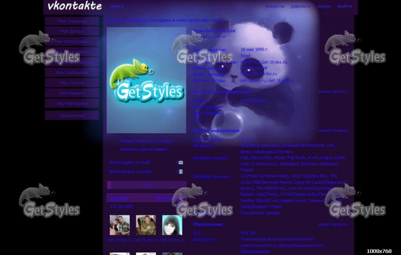This screenshot has height=255, width=401.
Task: Open Мои Группы in the sidebar
Action: (72, 83)
